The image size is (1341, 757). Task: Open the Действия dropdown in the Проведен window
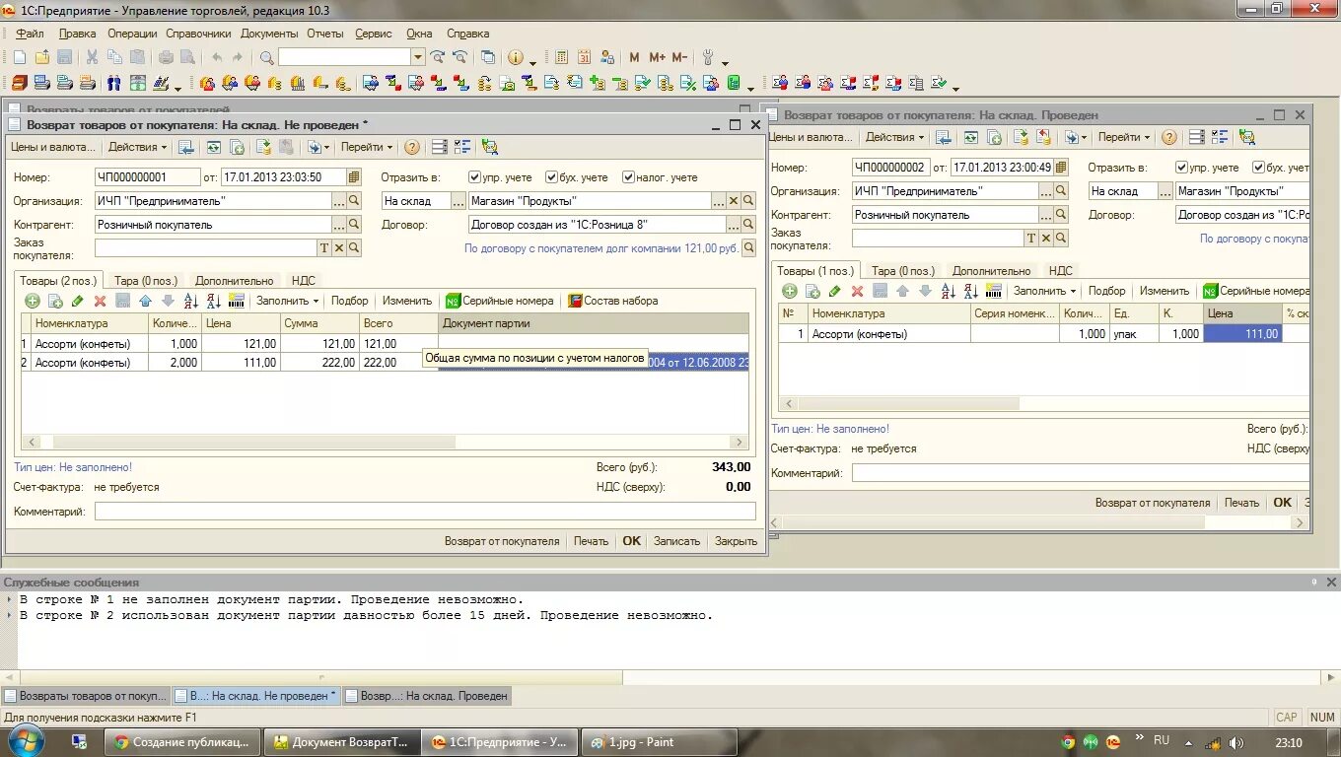[894, 137]
